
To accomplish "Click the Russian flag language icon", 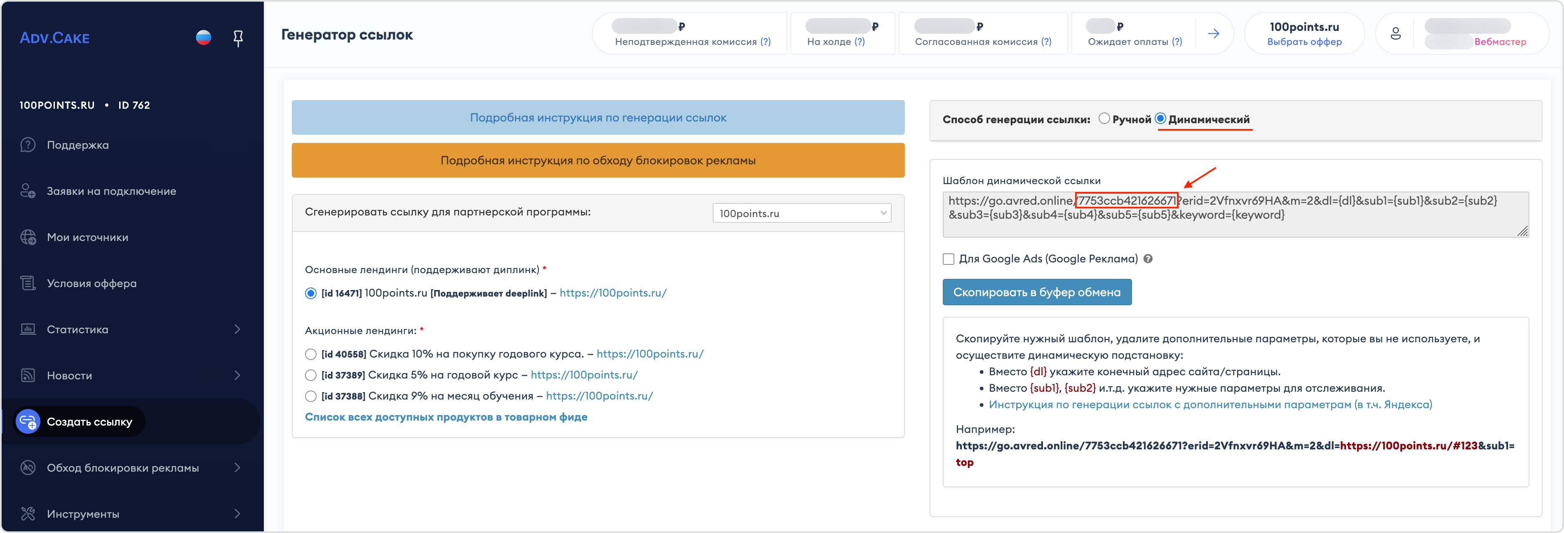I will (203, 37).
